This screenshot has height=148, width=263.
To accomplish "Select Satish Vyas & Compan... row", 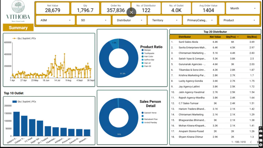I will 215,59.
